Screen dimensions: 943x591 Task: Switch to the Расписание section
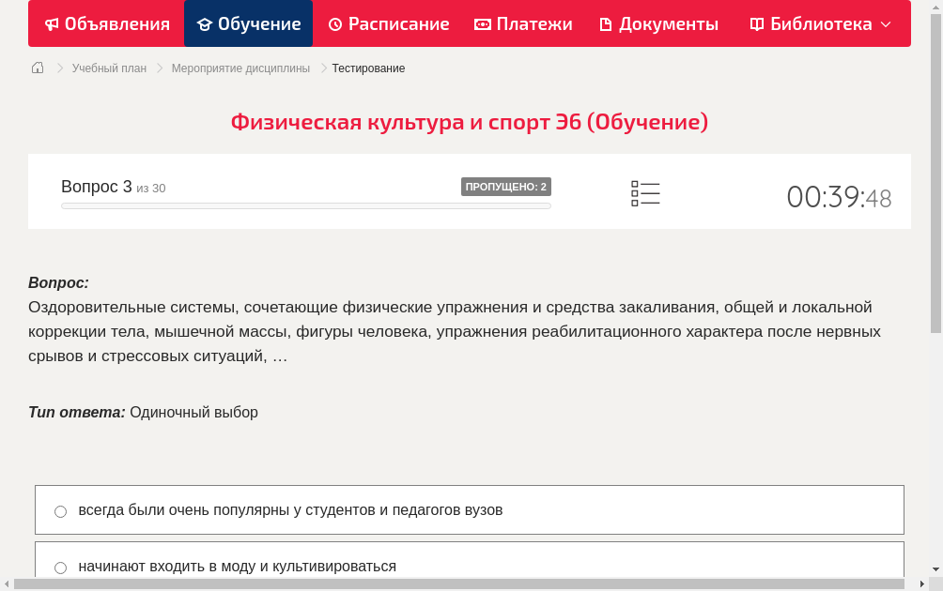(388, 23)
